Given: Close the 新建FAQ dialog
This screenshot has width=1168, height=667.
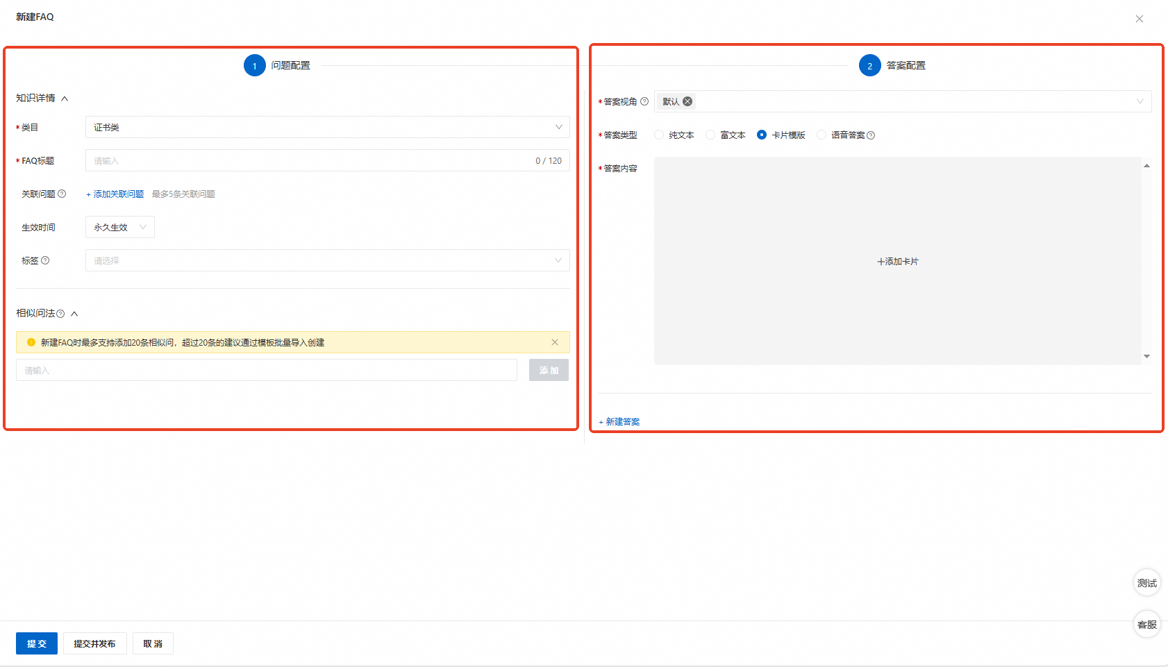Looking at the screenshot, I should (1139, 19).
